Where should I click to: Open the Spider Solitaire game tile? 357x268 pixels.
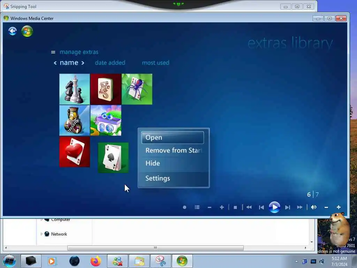point(137,89)
